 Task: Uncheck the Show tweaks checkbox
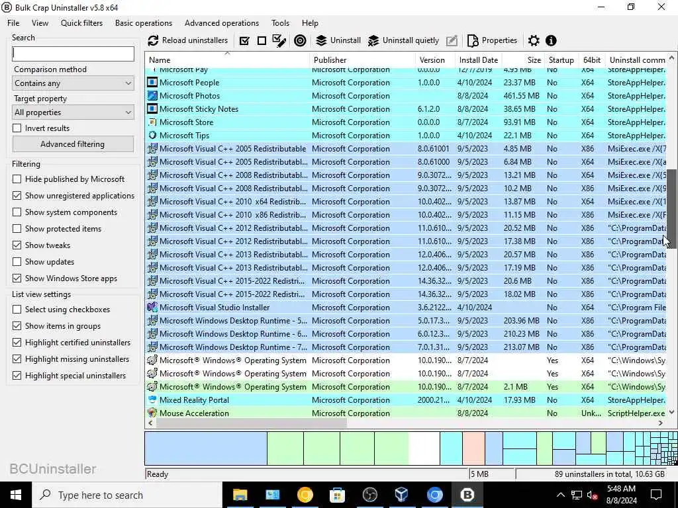(17, 245)
